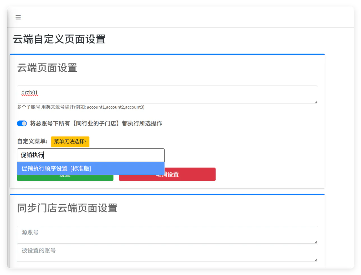
Task: Select 促销执行顺序设置 -[标准版] suggestion
Action: click(x=91, y=168)
